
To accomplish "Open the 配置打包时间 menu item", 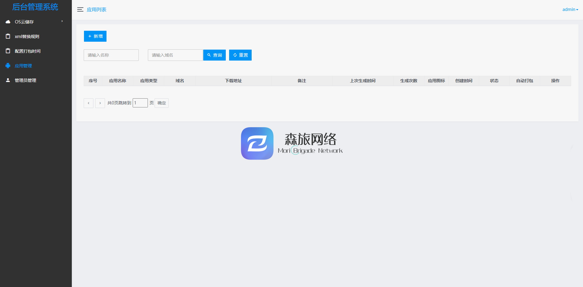I will (x=36, y=51).
